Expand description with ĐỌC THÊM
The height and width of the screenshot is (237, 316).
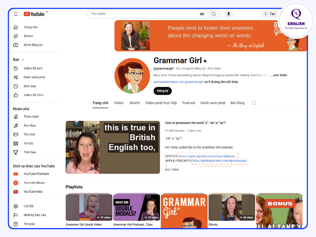click(x=172, y=170)
